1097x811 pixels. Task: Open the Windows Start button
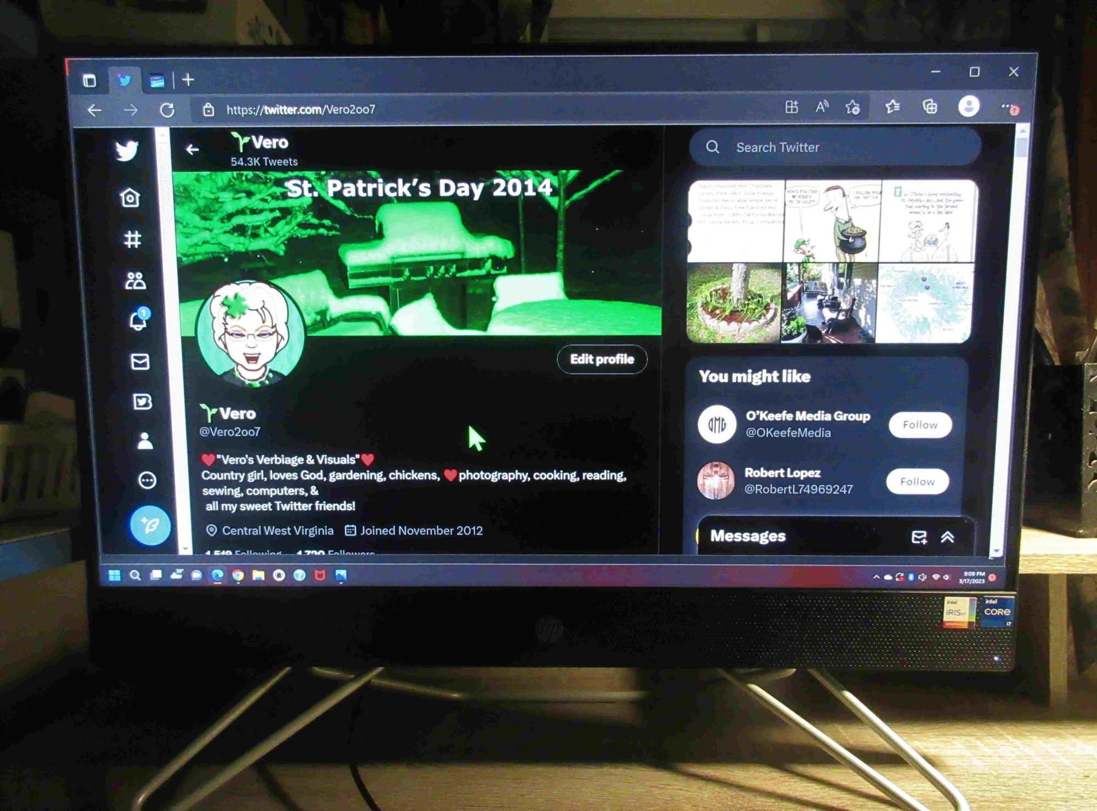point(115,575)
